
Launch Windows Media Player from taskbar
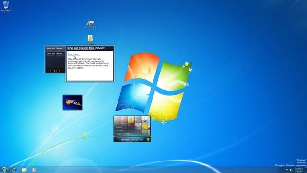click(x=34, y=170)
